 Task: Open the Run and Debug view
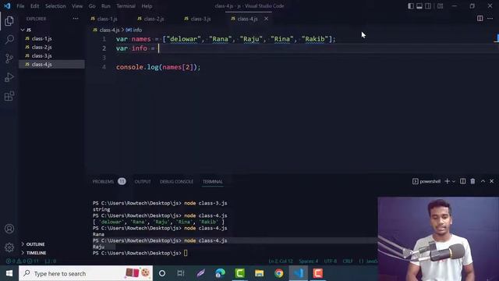coord(9,77)
